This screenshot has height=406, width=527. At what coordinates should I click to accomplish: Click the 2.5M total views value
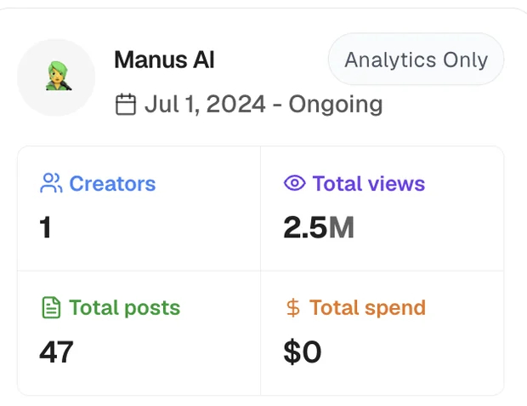(319, 227)
